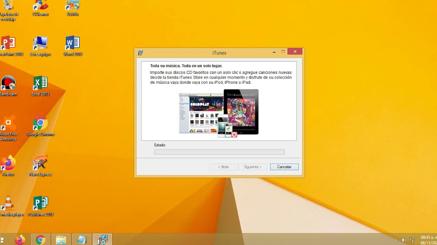
Task: Click the iTunes devices promotional image
Action: click(219, 113)
